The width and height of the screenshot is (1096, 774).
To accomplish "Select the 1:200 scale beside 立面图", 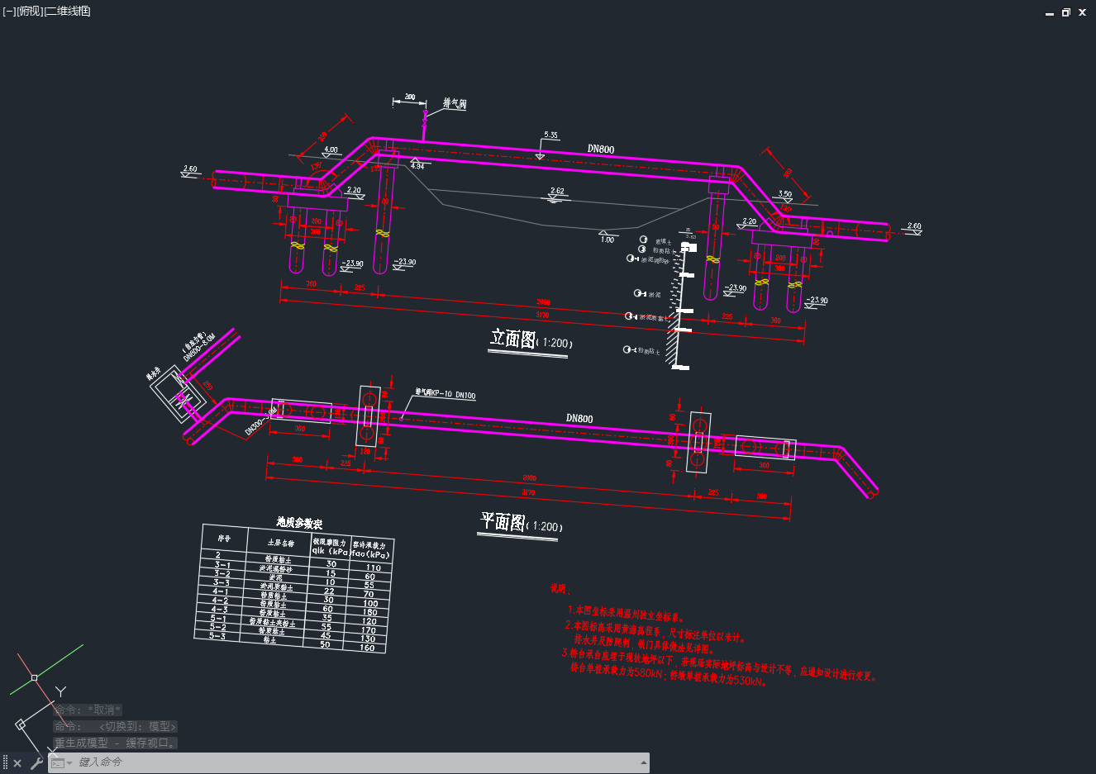I will click(555, 343).
